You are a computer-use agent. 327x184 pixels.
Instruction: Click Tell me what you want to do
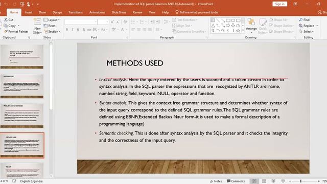[x=197, y=12]
